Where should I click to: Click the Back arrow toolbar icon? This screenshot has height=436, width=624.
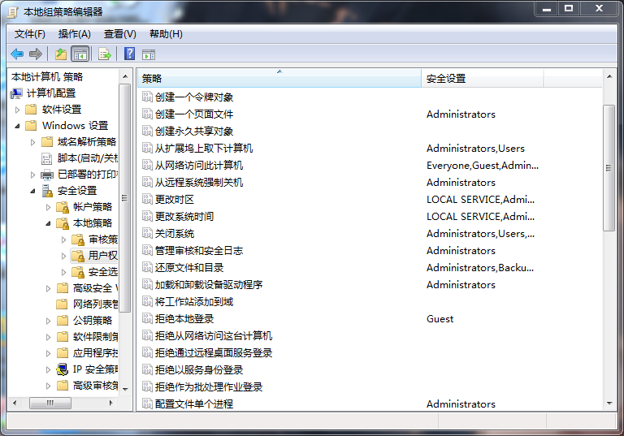(17, 54)
